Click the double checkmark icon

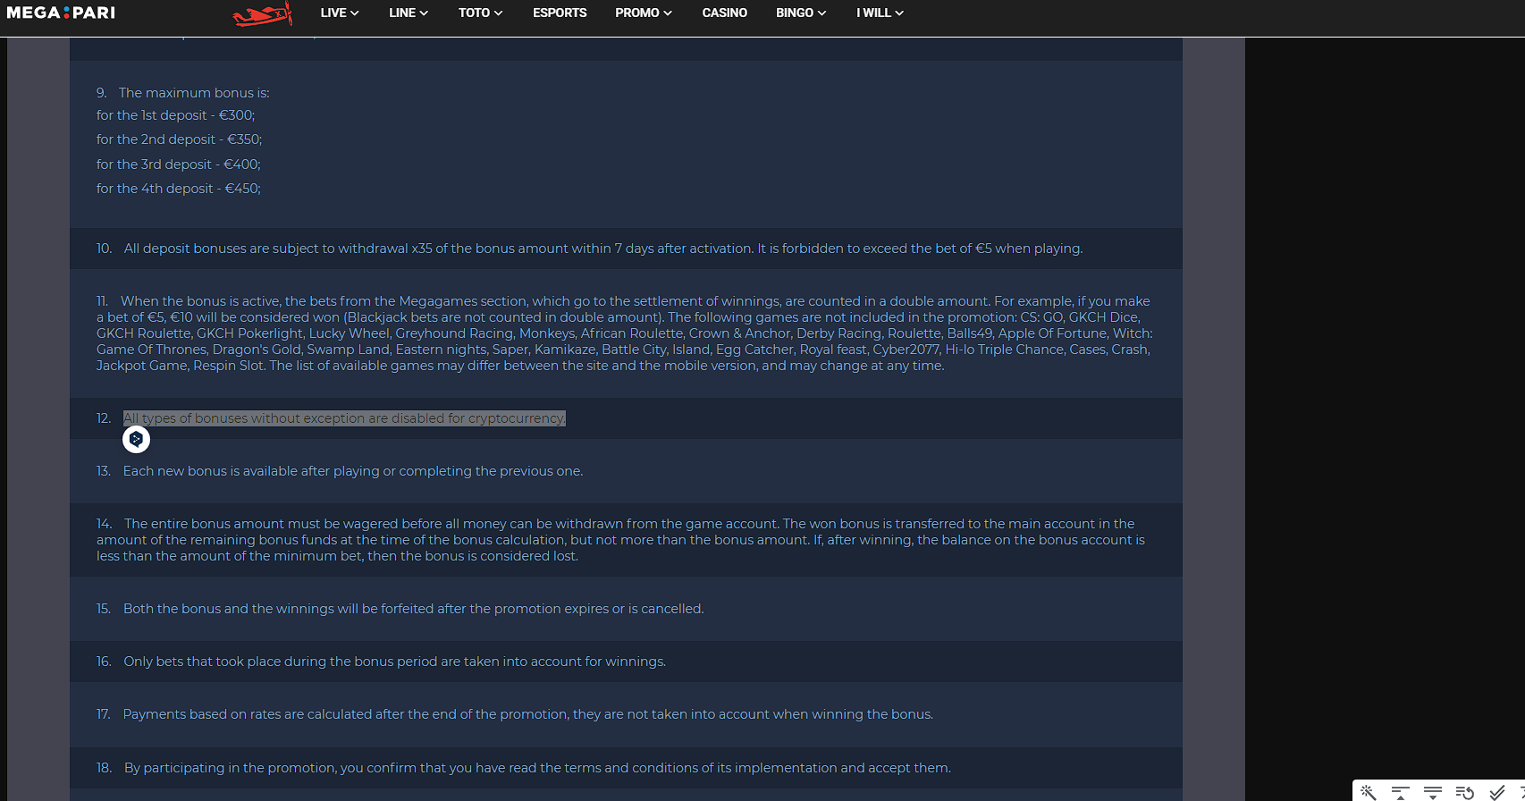click(1496, 792)
